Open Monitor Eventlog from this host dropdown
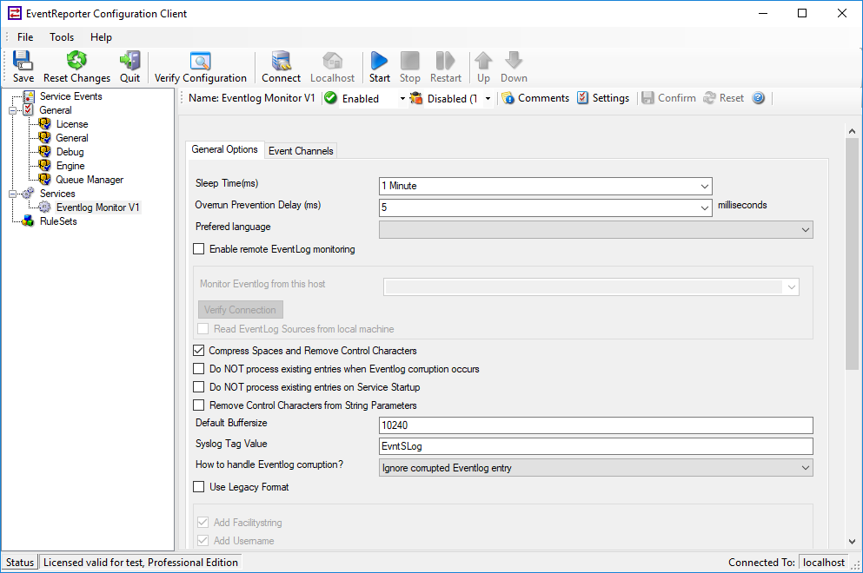Screen dimensions: 863x573 click(792, 287)
